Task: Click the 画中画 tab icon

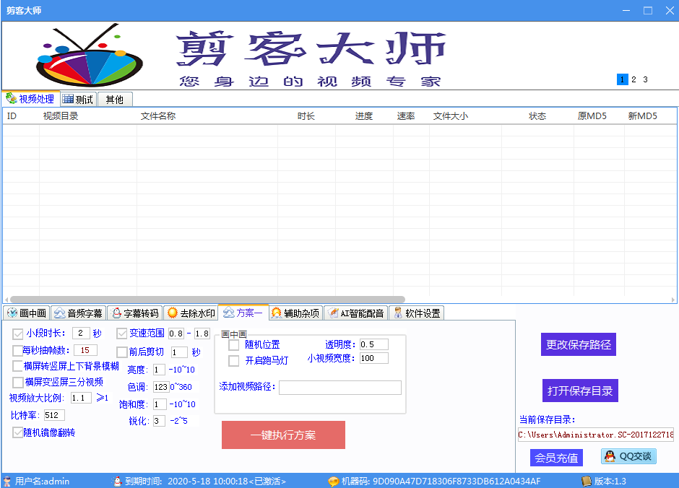Action: (x=12, y=313)
